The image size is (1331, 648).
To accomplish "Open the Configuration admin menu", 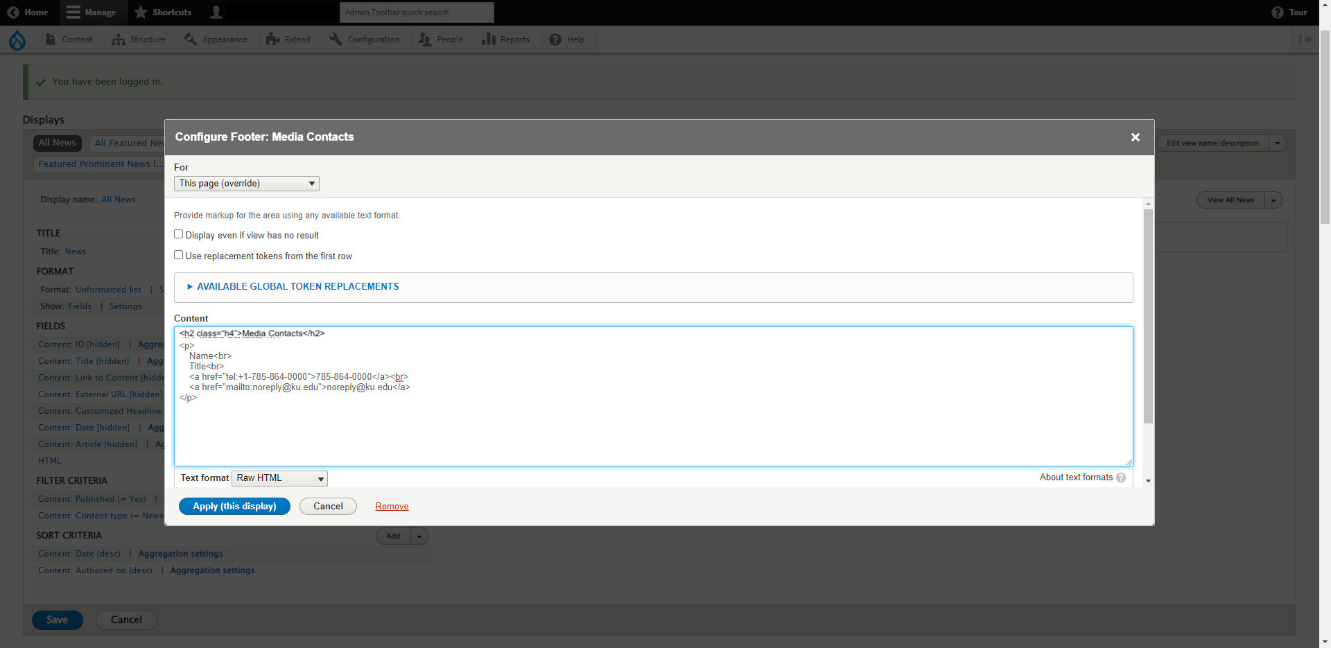I will click(365, 40).
